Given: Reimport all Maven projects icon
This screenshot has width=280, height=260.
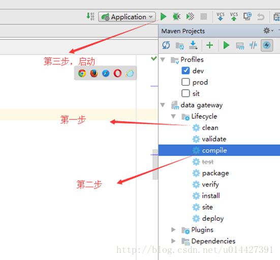Looking at the screenshot, I should click(166, 45).
